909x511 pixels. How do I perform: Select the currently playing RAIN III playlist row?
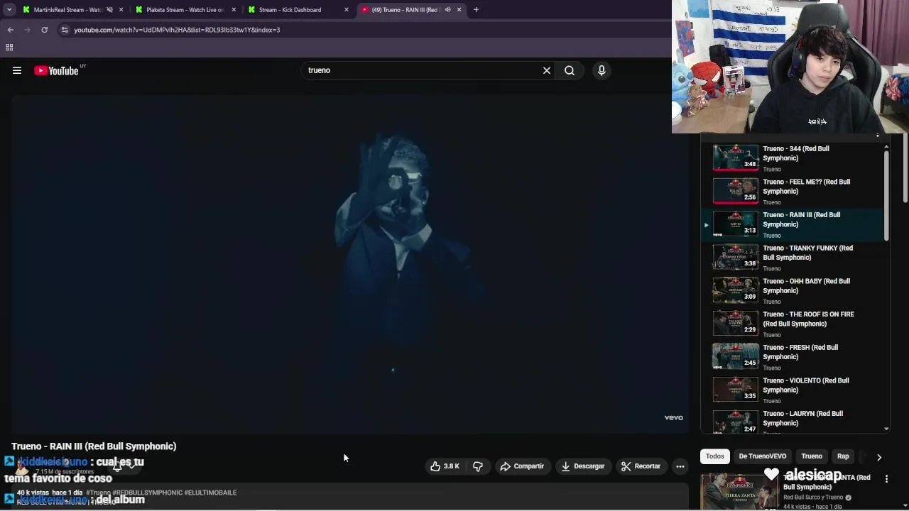(792, 224)
